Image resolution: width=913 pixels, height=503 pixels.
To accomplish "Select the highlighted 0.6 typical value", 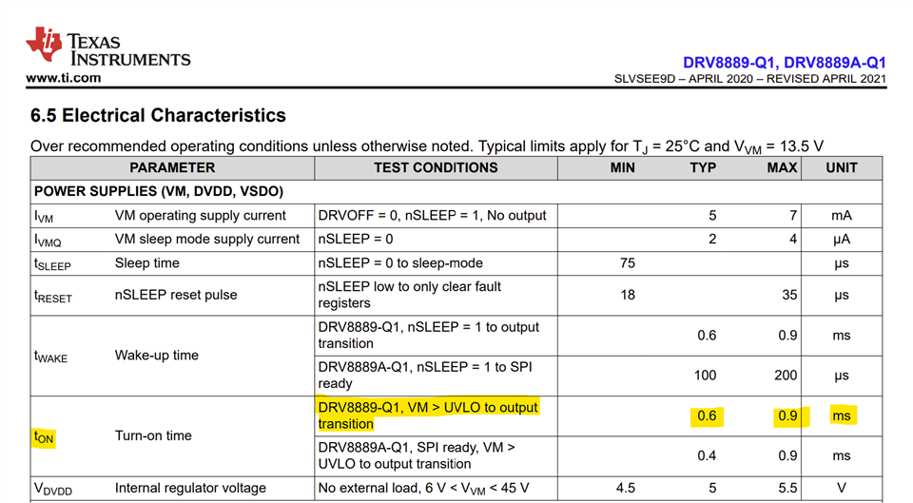I will (707, 416).
